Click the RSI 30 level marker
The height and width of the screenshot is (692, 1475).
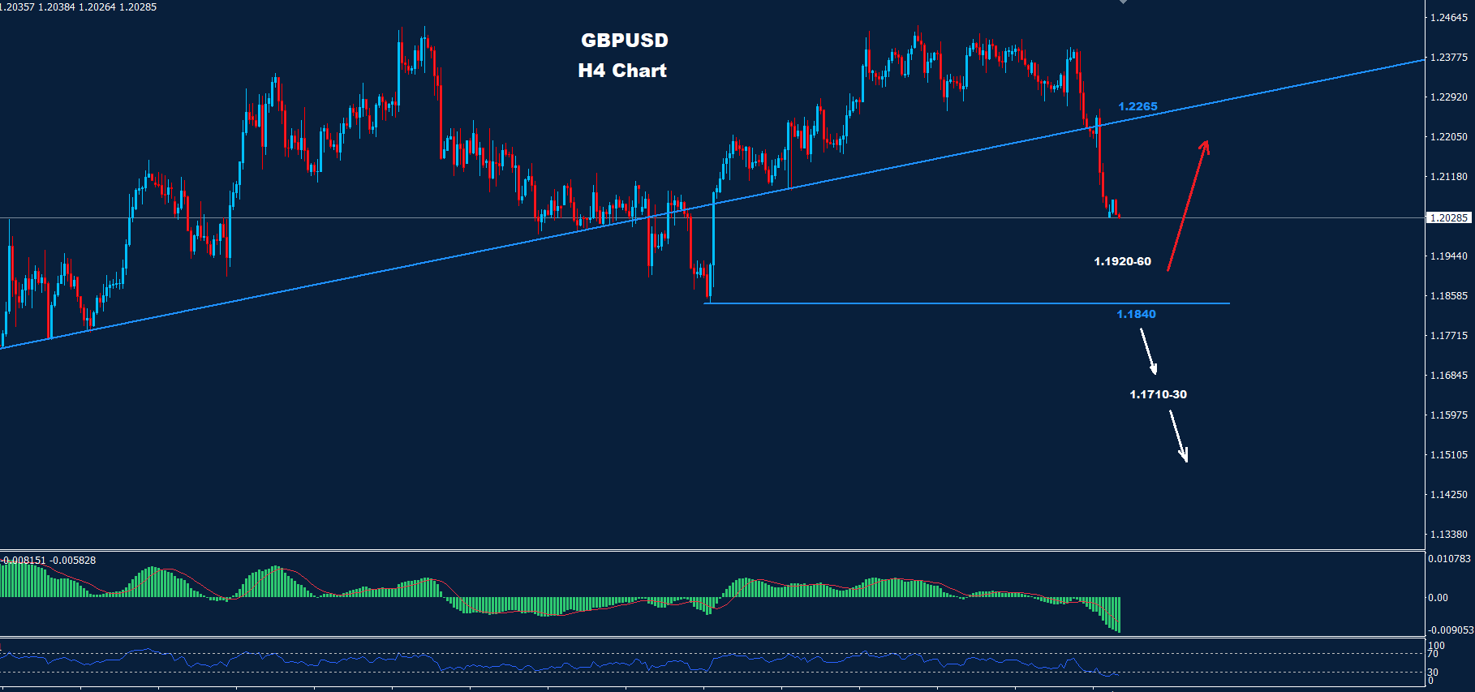point(1433,673)
